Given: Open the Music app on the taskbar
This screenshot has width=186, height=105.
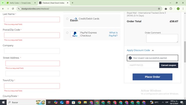Looking at the screenshot, I should (68, 102).
